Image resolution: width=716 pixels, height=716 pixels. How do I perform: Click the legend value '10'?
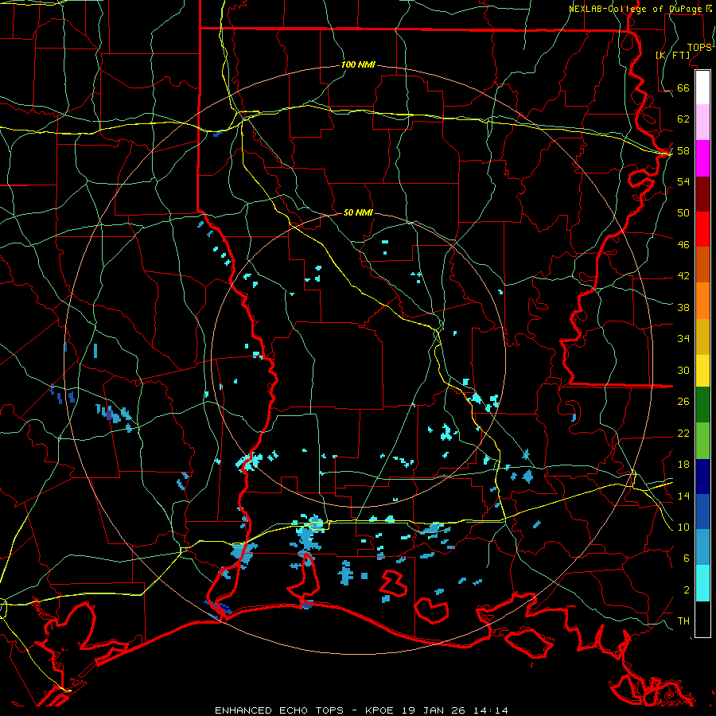[683, 527]
